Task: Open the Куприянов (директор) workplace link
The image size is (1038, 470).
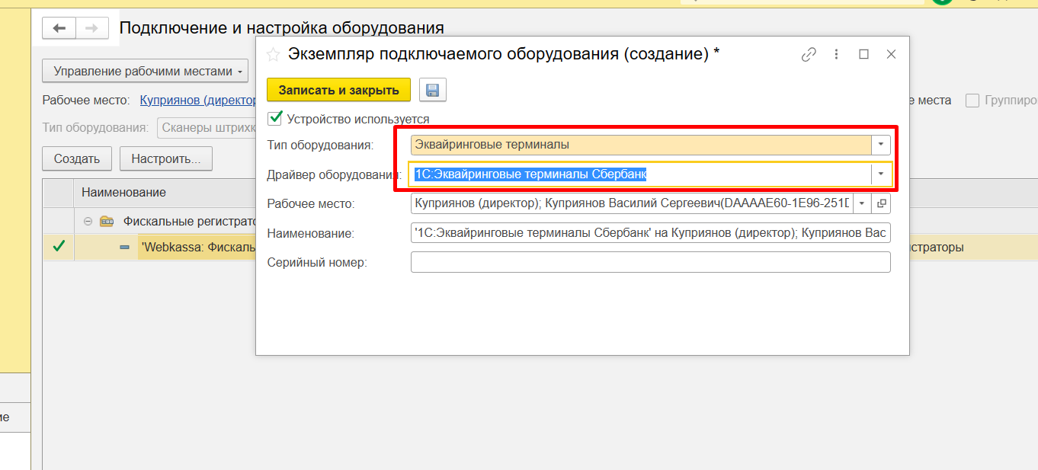Action: coord(197,101)
